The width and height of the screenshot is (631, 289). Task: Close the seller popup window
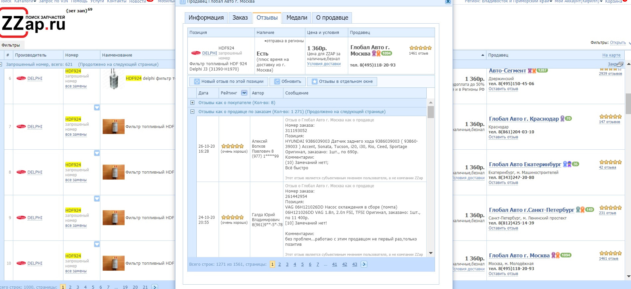tap(448, 2)
